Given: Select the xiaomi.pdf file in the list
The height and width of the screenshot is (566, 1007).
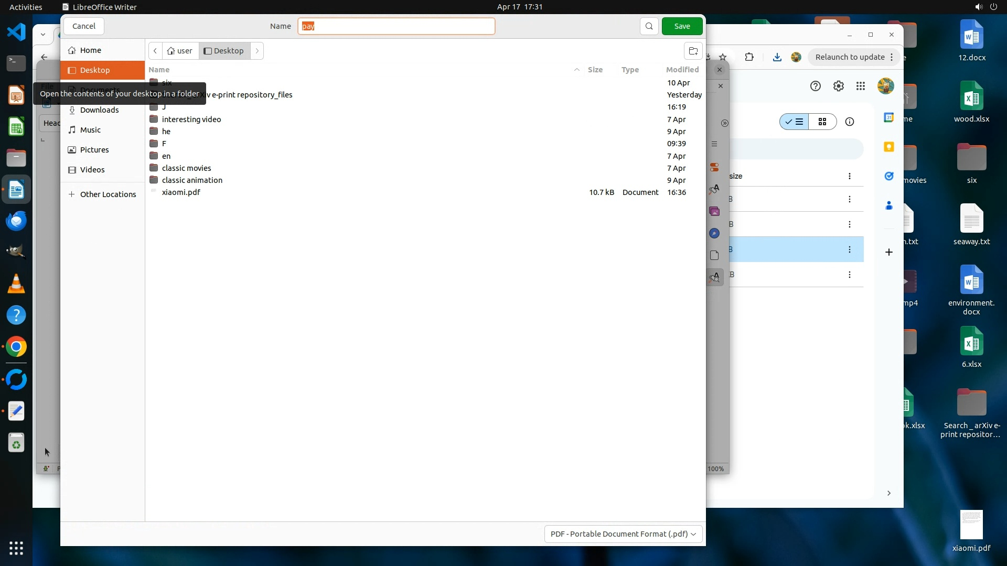Looking at the screenshot, I should (181, 192).
